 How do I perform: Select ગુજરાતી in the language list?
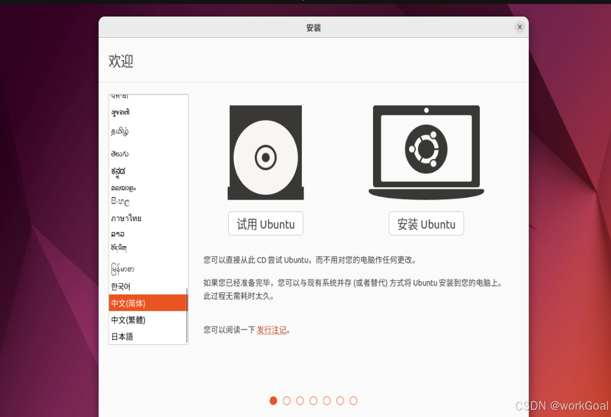point(148,112)
